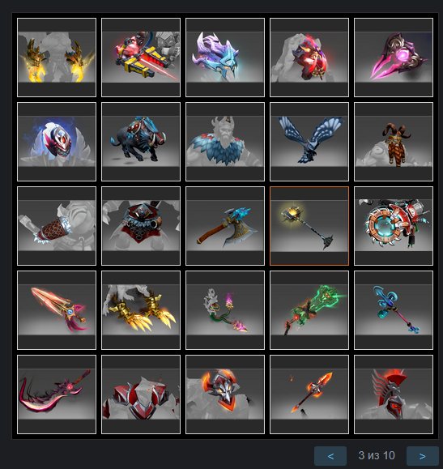Screen dimensions: 443x469
Task: Pick the green glowing vine staff item
Action: coord(309,310)
